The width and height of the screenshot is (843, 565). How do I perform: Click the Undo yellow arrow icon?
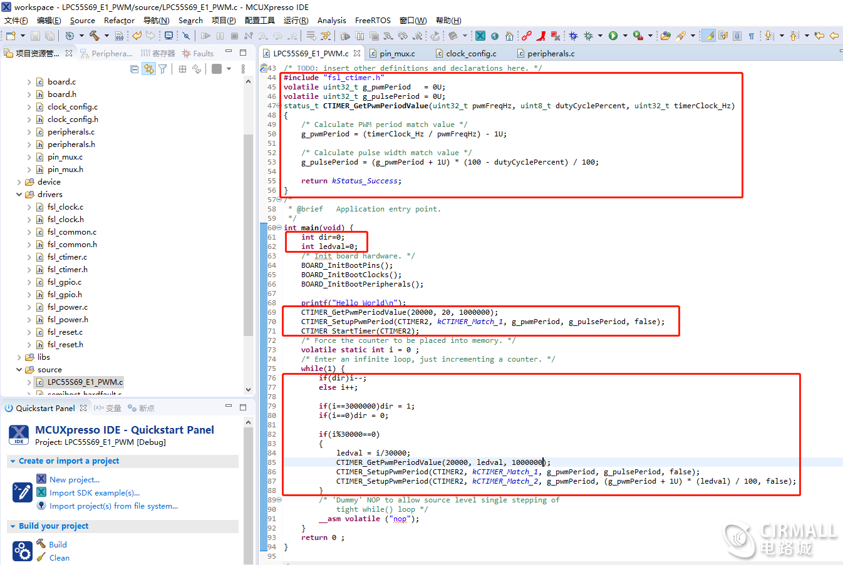(136, 36)
